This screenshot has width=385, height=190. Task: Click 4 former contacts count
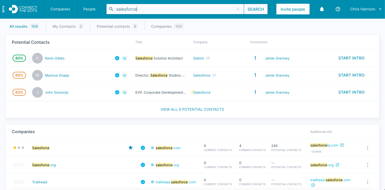click(240, 146)
